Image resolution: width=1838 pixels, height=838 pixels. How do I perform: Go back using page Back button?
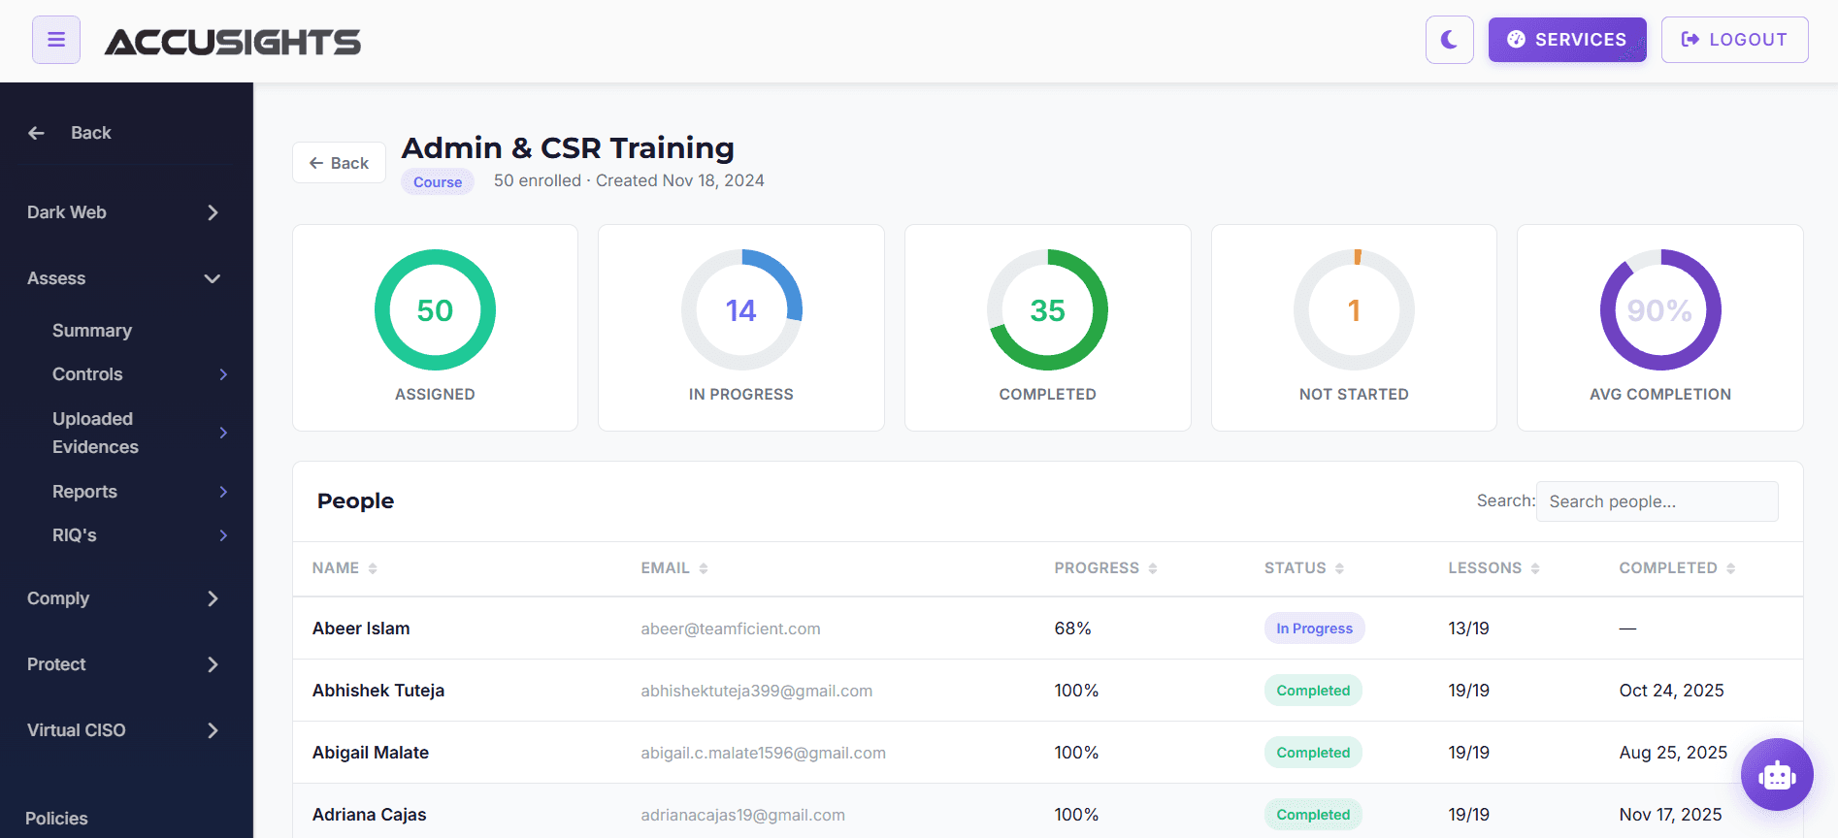339,163
